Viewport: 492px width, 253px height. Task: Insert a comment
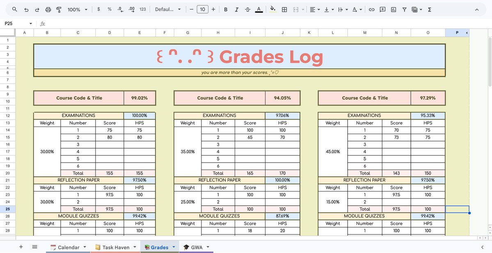coord(382,9)
